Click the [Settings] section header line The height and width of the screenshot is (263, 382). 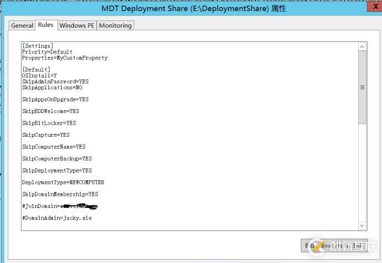[38, 46]
